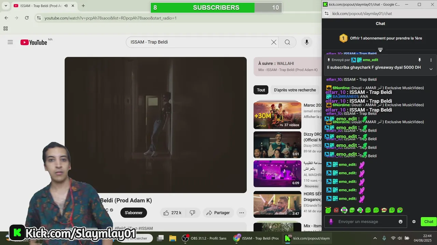The width and height of the screenshot is (437, 245).
Task: Open OBS 31.1.2 from taskbar
Action: (x=204, y=238)
